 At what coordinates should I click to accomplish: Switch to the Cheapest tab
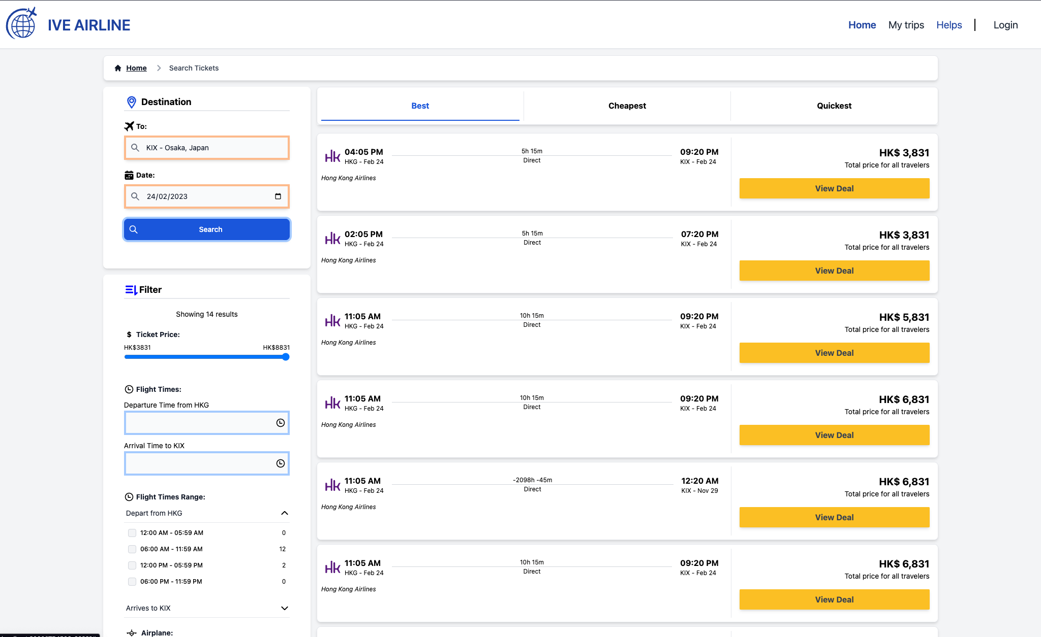point(627,106)
